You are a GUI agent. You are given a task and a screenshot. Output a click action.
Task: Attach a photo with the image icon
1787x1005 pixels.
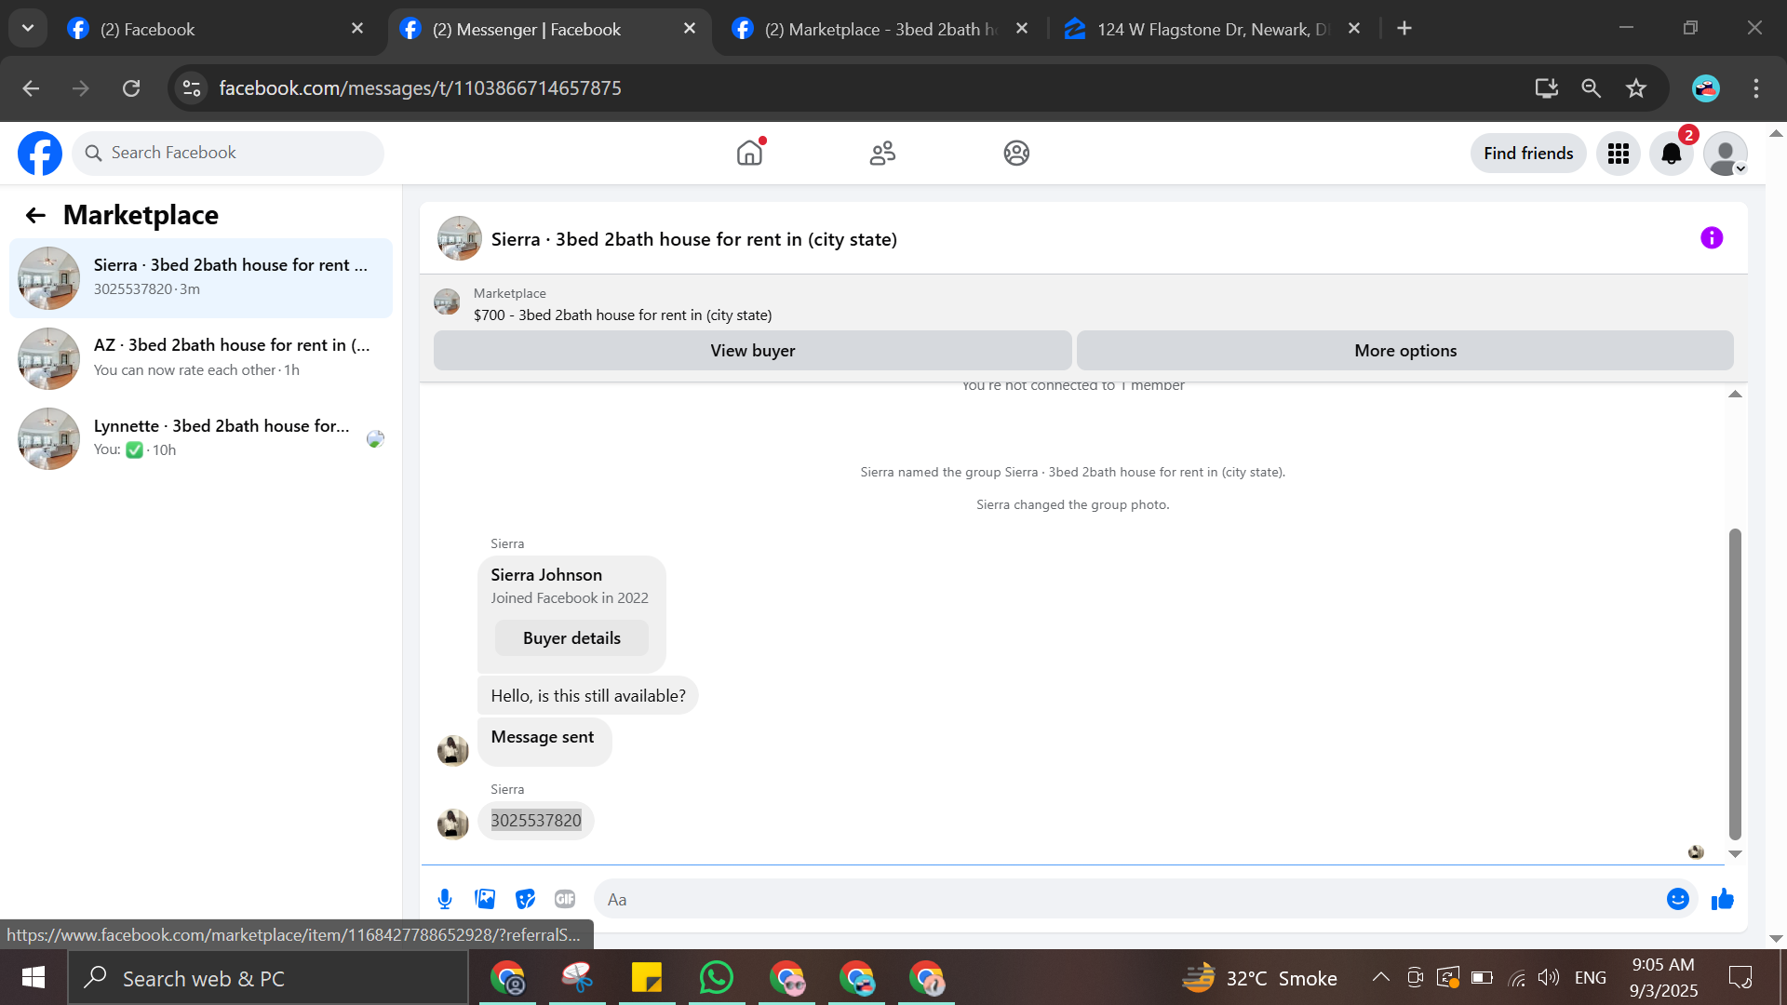click(485, 899)
